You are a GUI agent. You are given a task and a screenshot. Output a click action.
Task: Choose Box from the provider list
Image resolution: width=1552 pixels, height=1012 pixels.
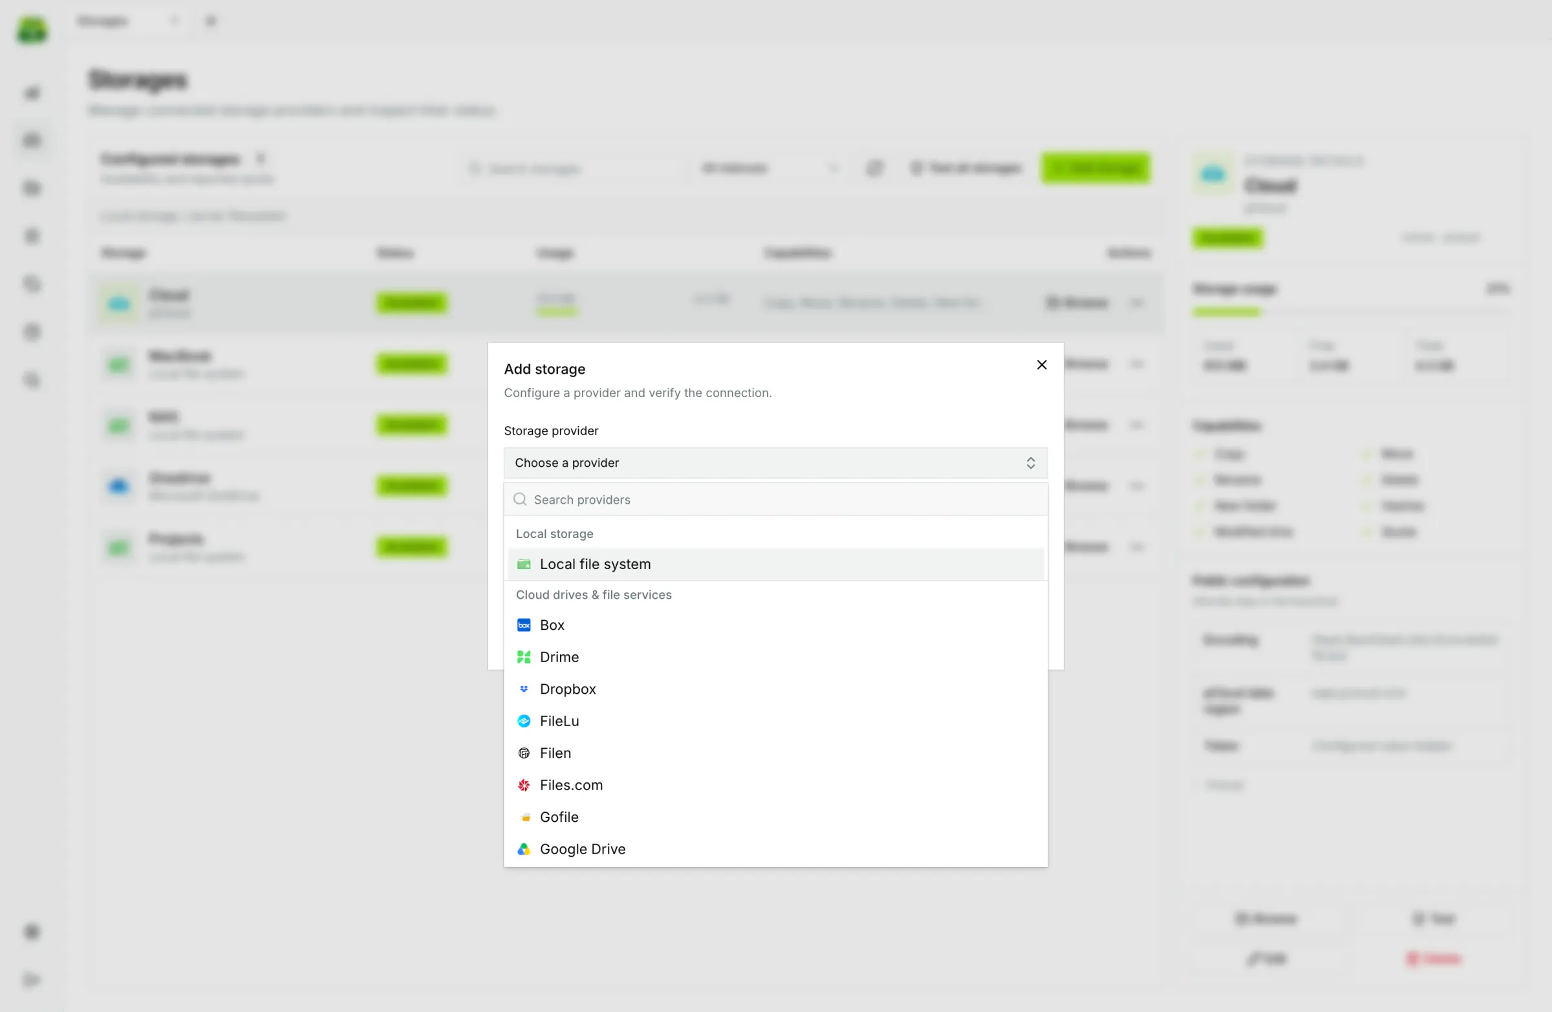[x=775, y=625]
